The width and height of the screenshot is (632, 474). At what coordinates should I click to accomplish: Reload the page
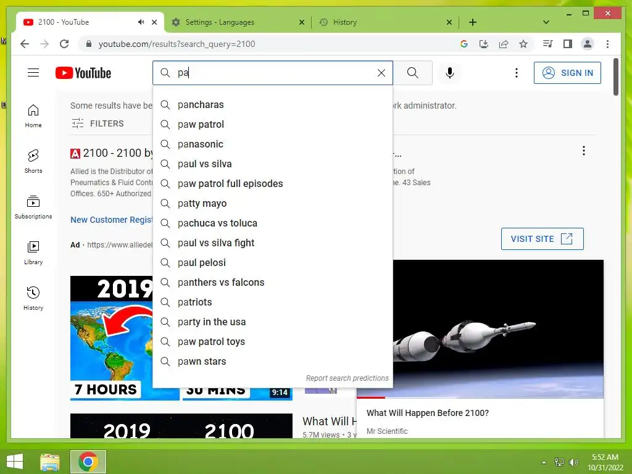(x=64, y=44)
